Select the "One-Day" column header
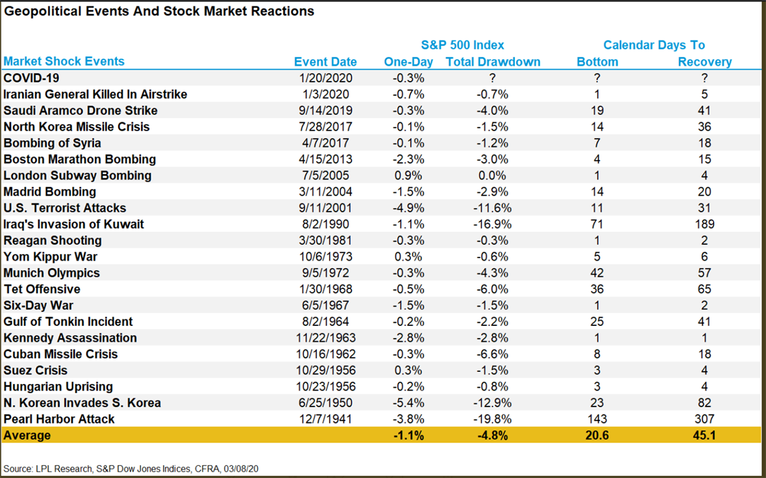 click(408, 62)
